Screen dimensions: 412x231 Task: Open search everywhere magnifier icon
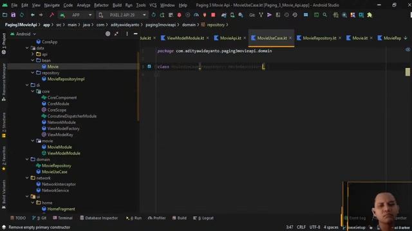324,15
